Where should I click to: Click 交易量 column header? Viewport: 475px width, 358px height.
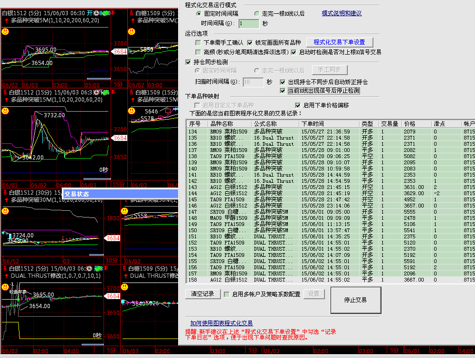tap(390, 124)
